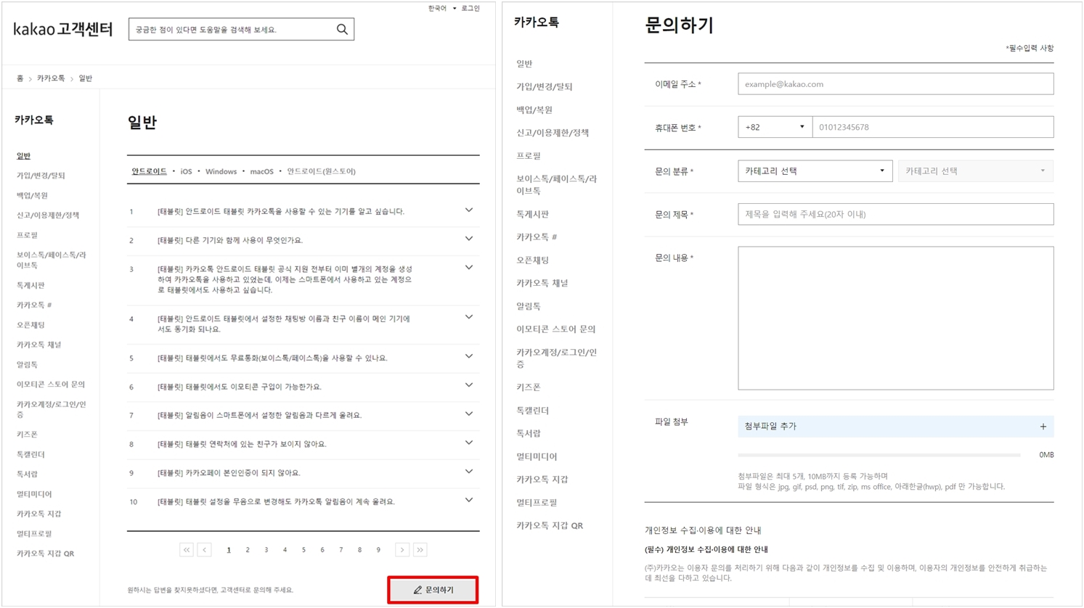Open 멀티미디어 in 문의하기 page sidebar
This screenshot has width=1084, height=608.
(537, 456)
